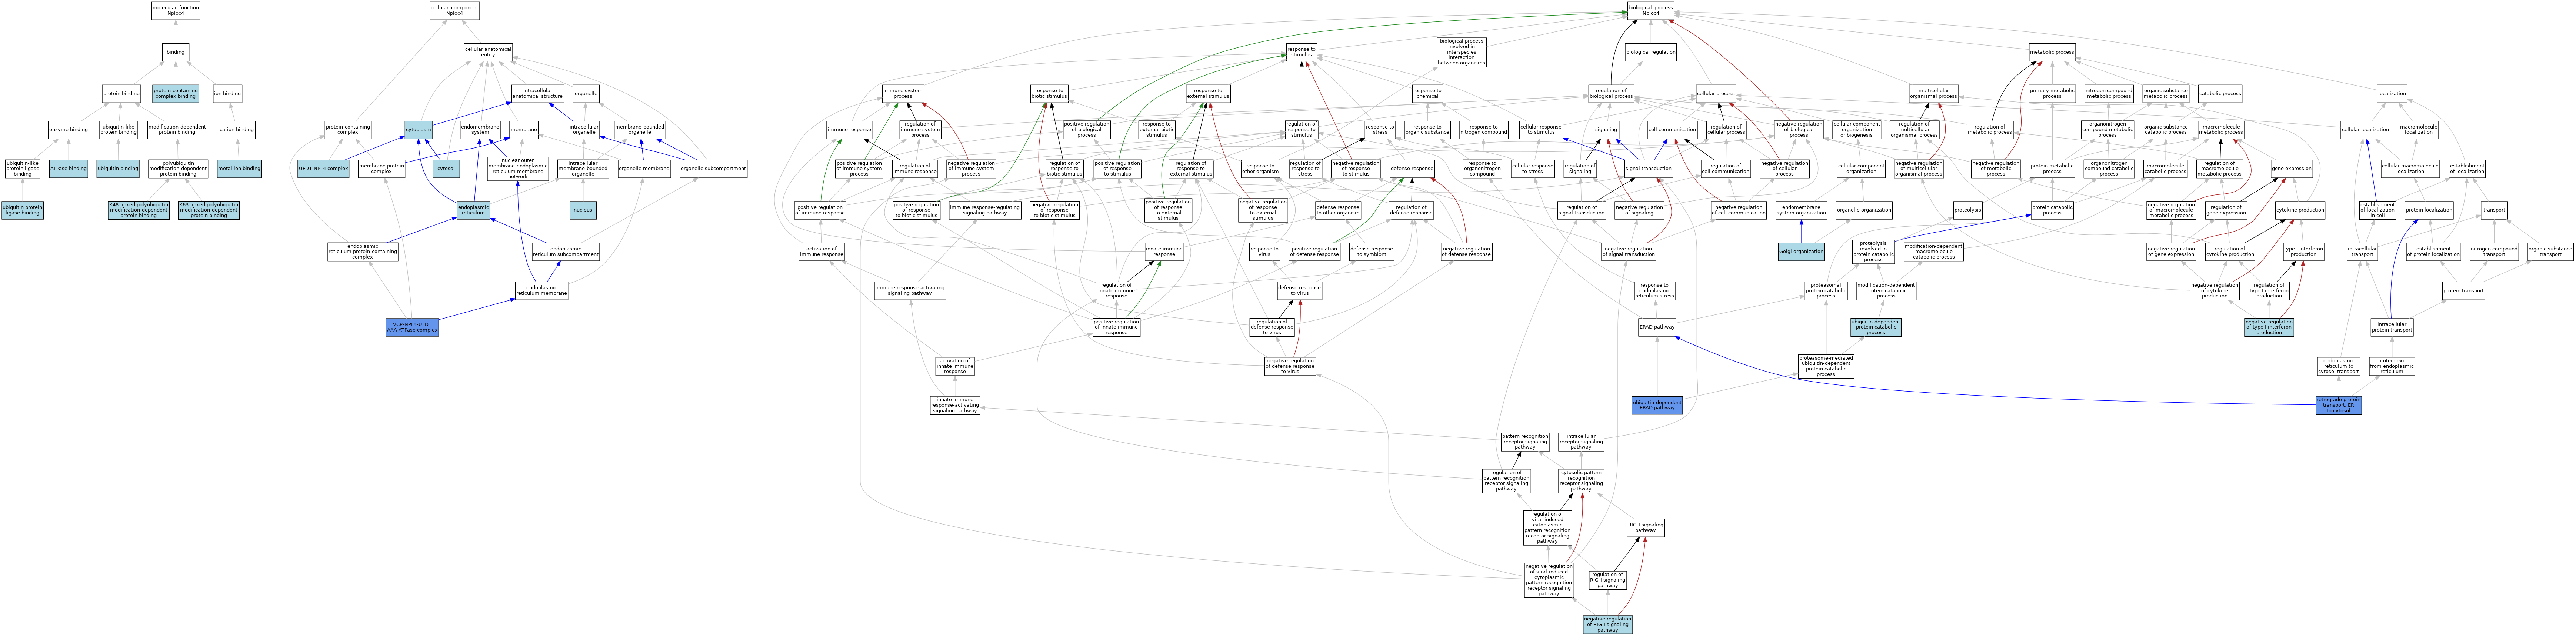Click the 'ATPase binding' node
2576x636 pixels.
coord(69,169)
